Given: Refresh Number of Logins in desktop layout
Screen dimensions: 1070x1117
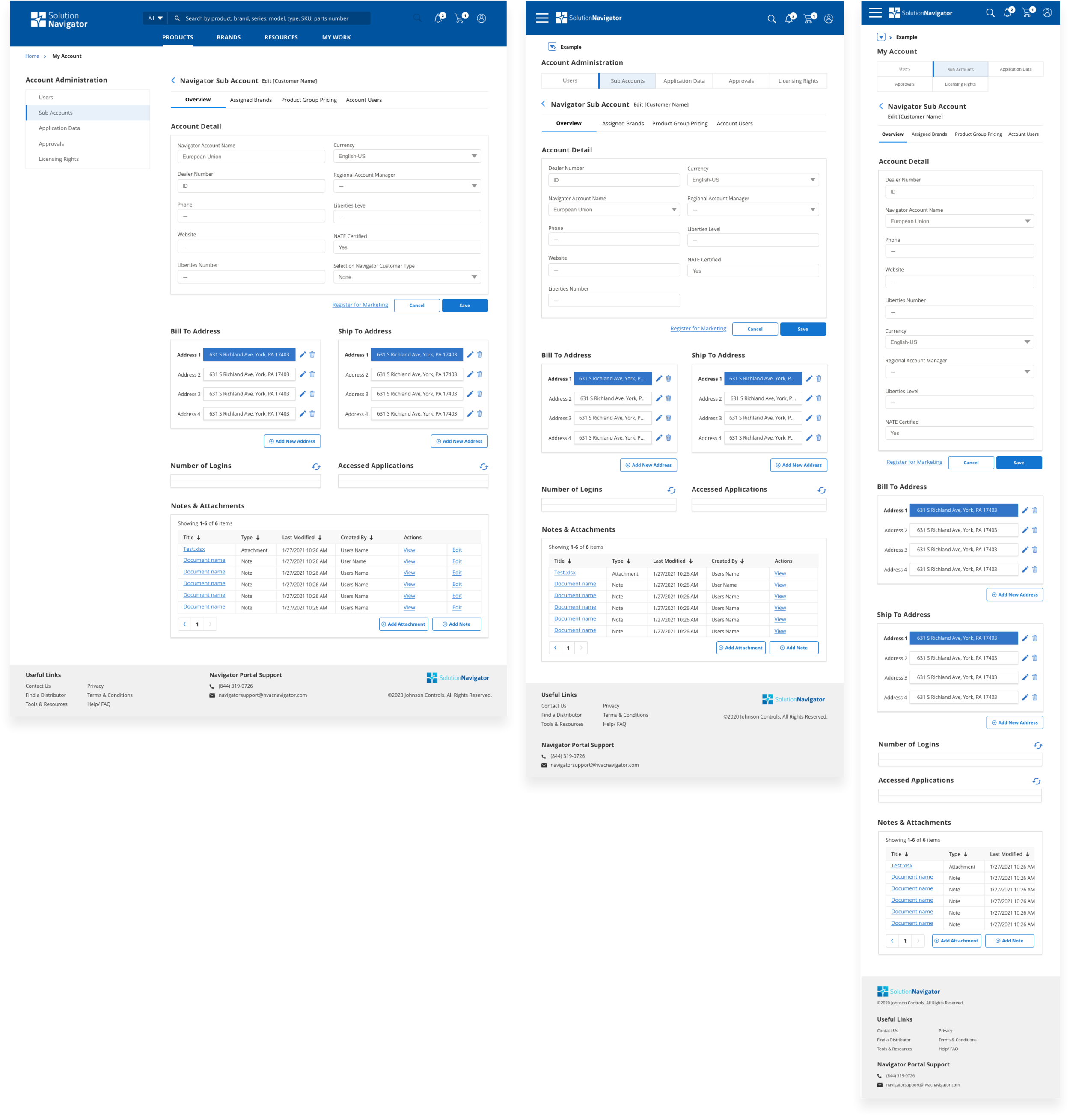Looking at the screenshot, I should coord(316,467).
